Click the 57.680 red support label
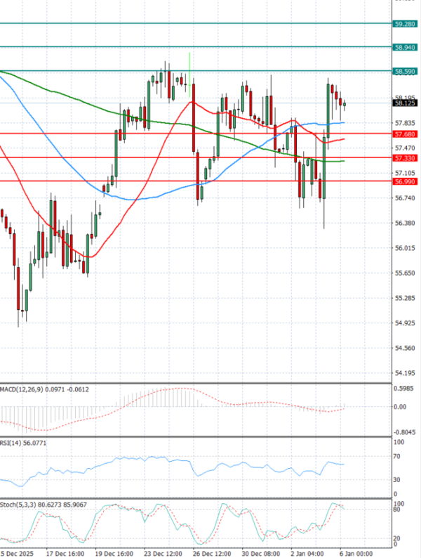The image size is (421, 558). (403, 134)
